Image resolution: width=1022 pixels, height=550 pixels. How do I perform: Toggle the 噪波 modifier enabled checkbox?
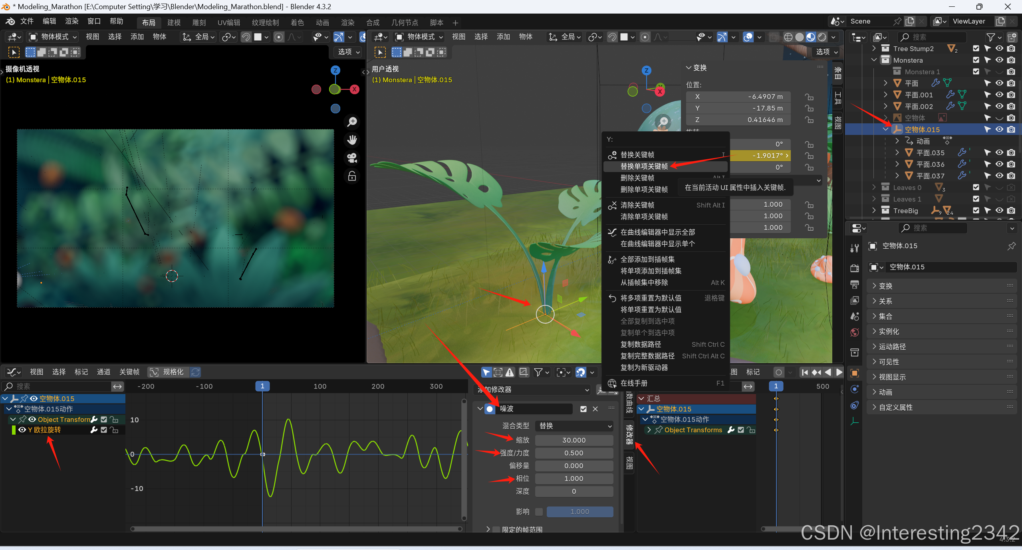click(583, 409)
